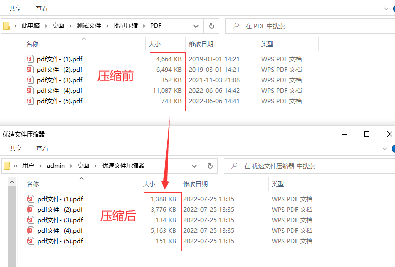Select pdf文件- (1).pdf in 优速文件压缩器 window
Image resolution: width=395 pixels, height=267 pixels.
(60, 199)
